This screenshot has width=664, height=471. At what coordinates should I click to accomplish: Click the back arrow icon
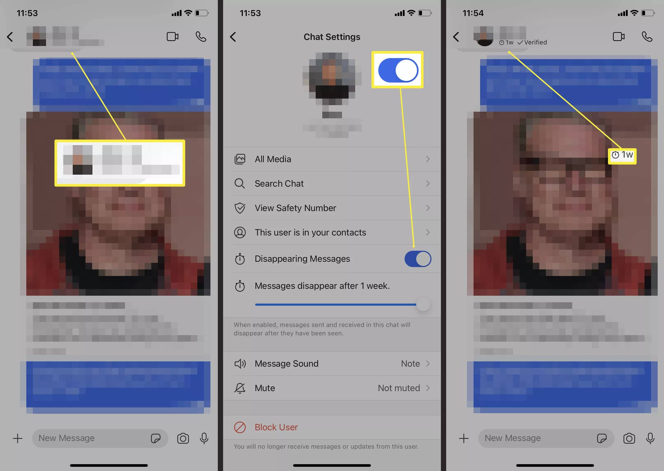point(11,36)
